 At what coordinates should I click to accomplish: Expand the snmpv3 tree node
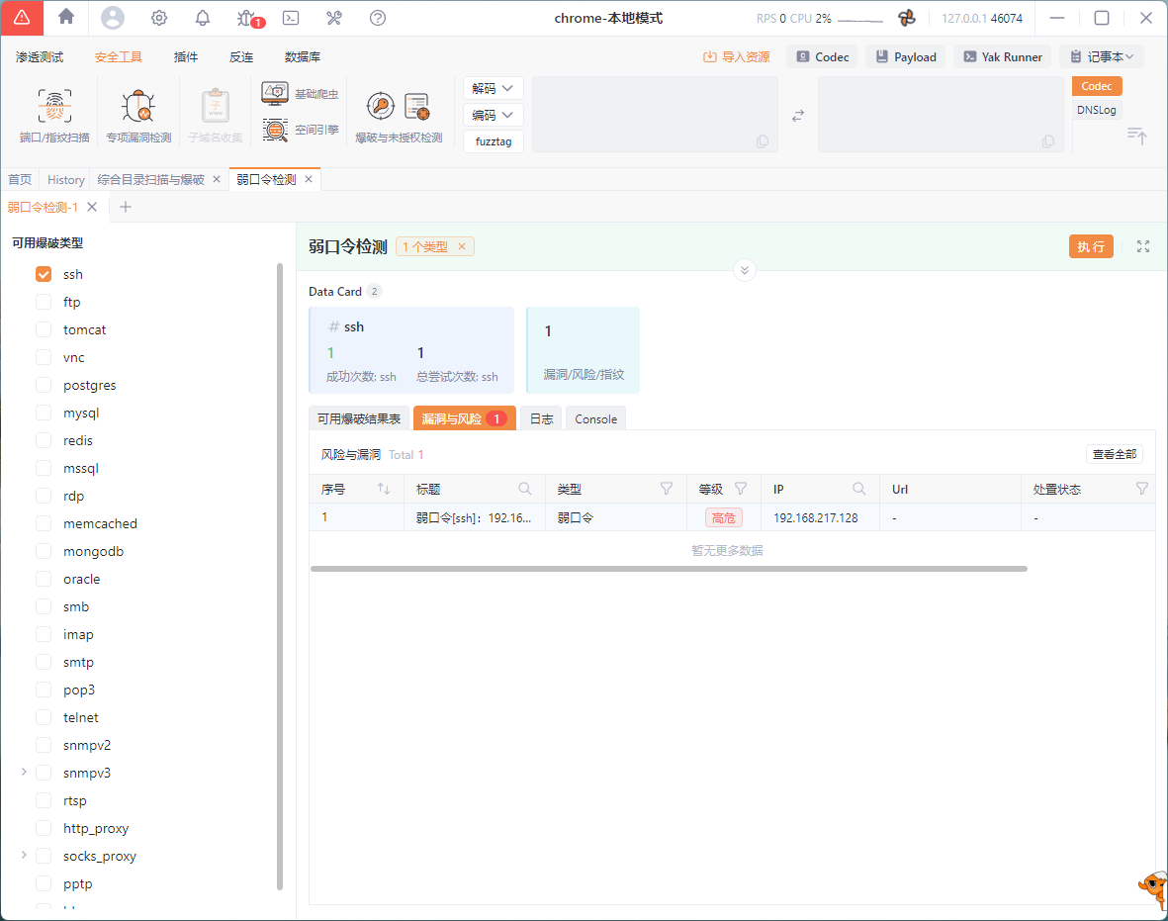click(24, 772)
